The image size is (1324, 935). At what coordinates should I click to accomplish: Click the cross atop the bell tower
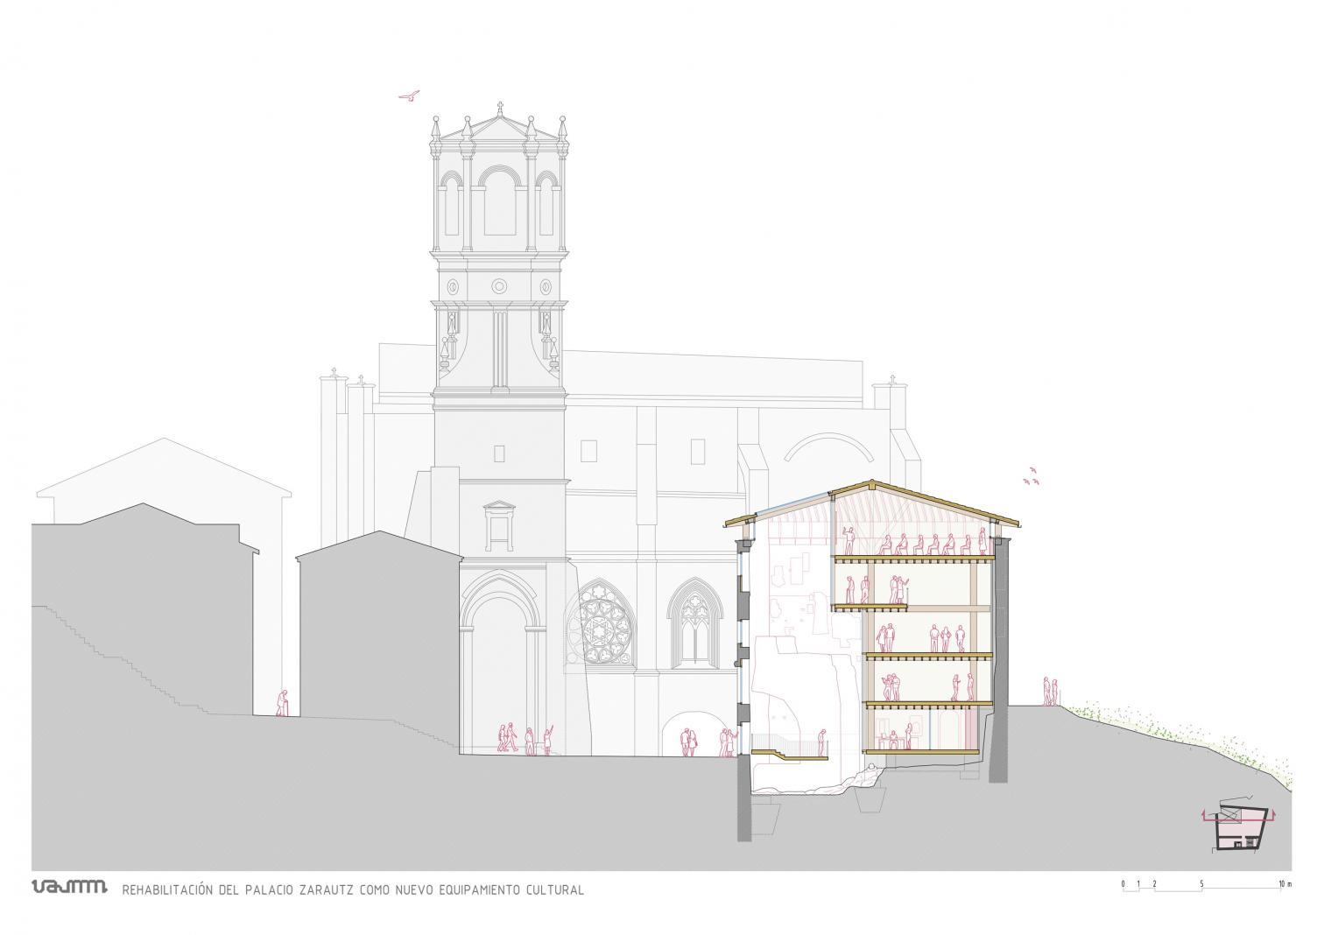point(500,109)
